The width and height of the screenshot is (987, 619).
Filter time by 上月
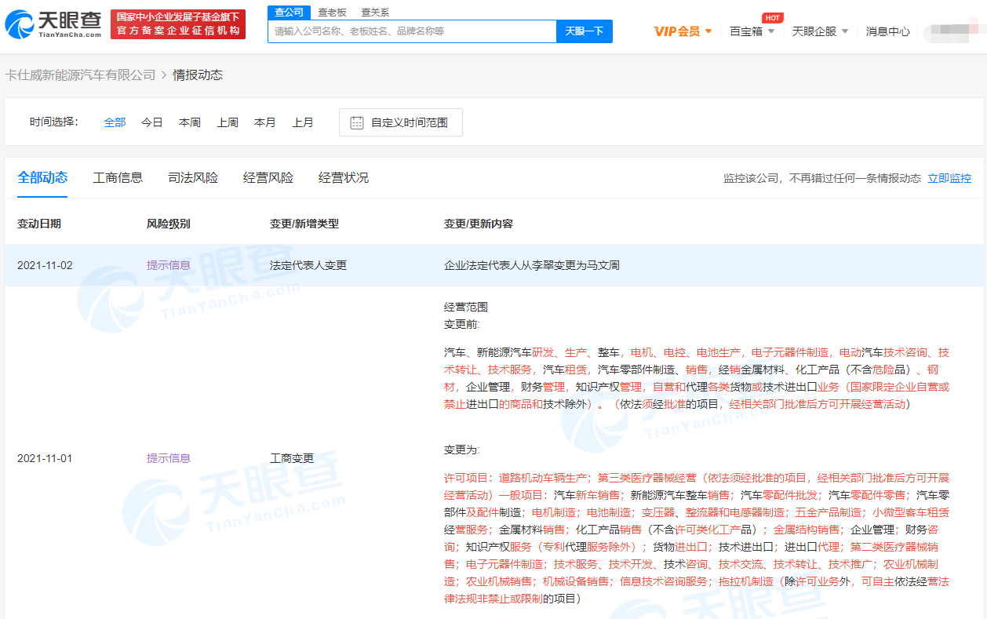click(x=303, y=122)
